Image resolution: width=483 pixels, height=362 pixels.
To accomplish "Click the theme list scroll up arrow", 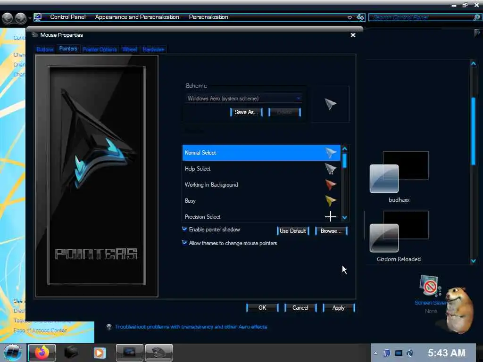I will pos(474,64).
